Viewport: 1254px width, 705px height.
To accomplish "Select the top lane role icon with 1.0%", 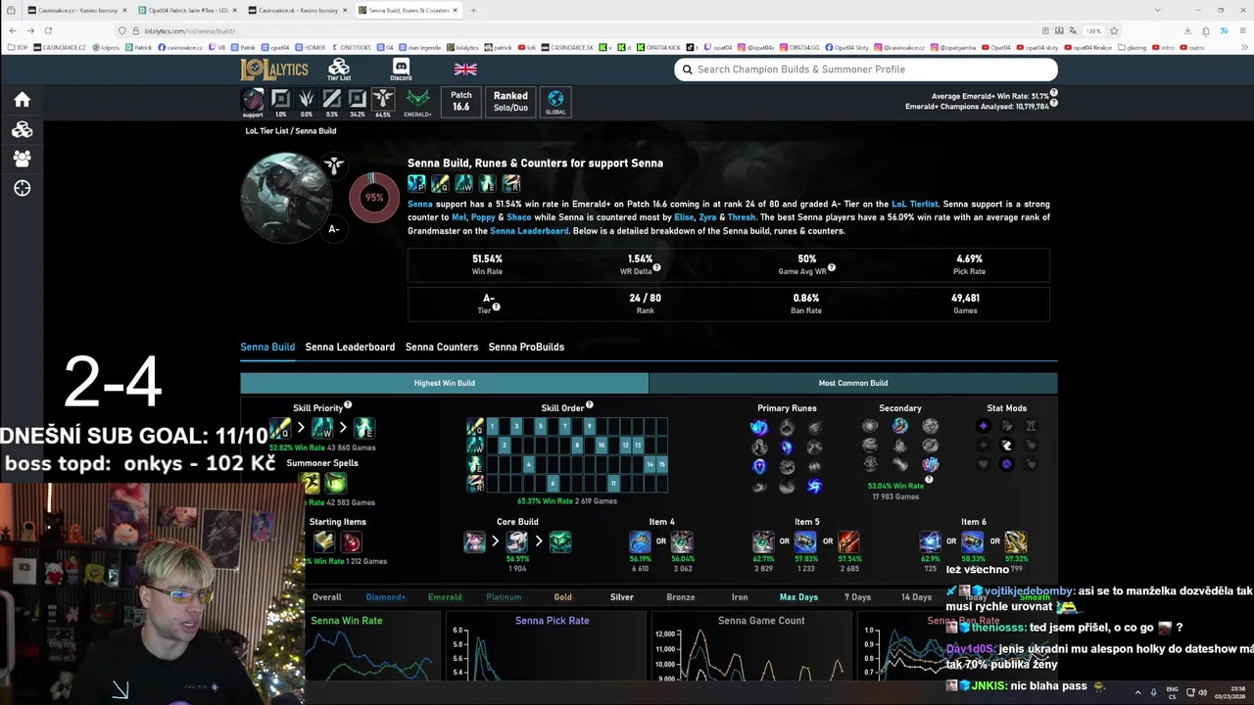I will (280, 102).
